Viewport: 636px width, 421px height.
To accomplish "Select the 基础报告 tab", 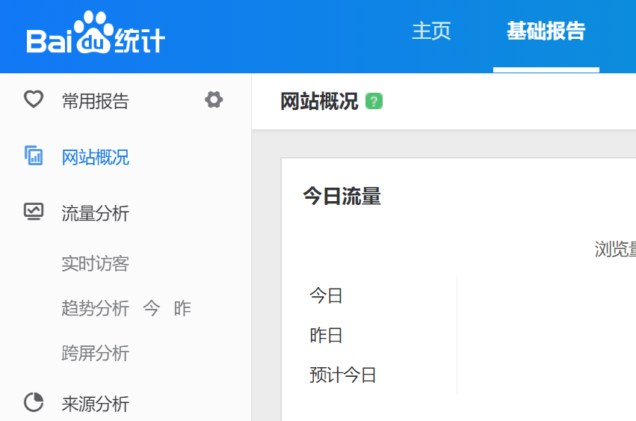I will [x=546, y=31].
